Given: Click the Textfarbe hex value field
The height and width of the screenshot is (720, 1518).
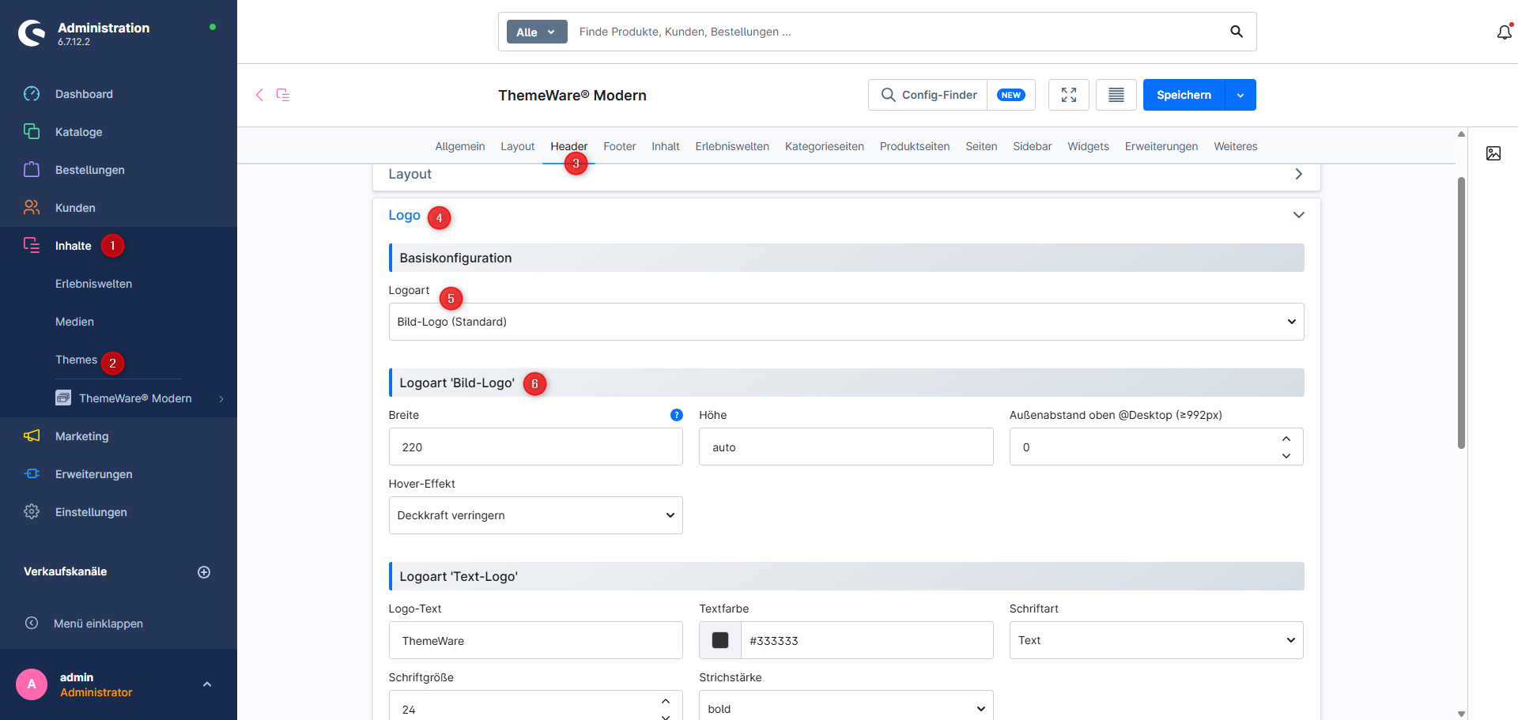Looking at the screenshot, I should [x=867, y=640].
